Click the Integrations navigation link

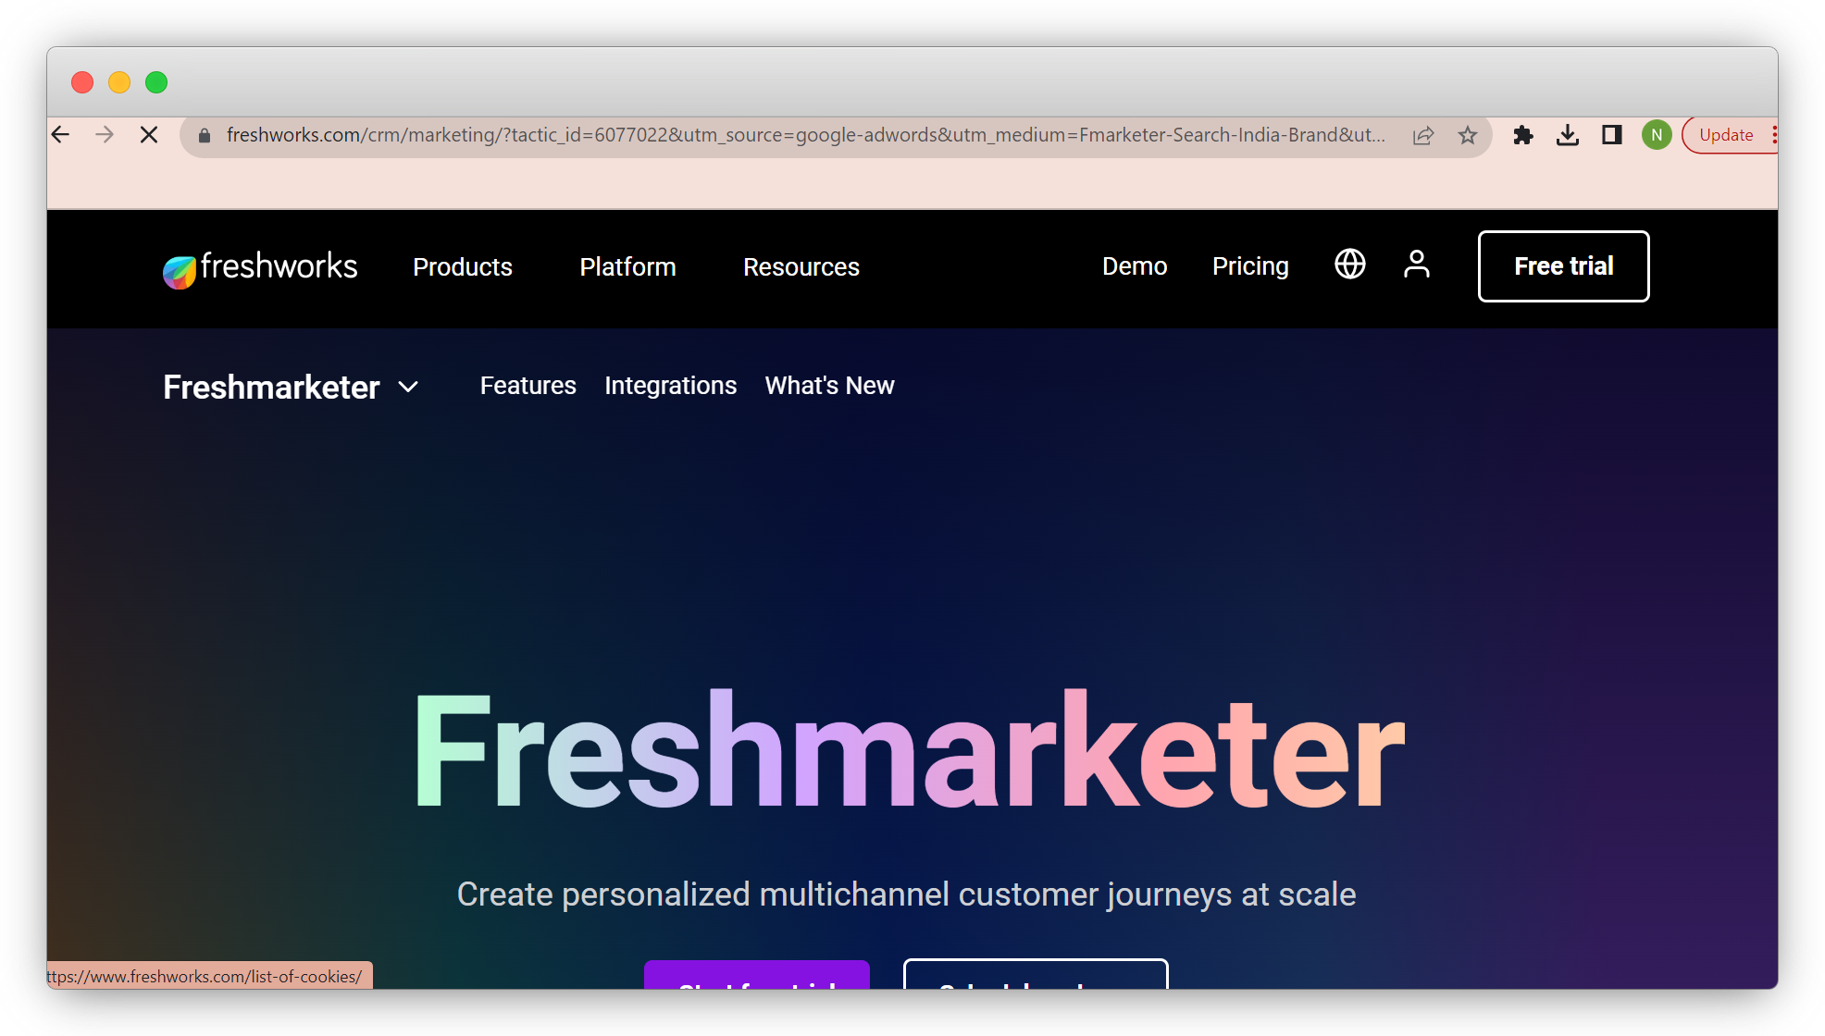(x=671, y=386)
